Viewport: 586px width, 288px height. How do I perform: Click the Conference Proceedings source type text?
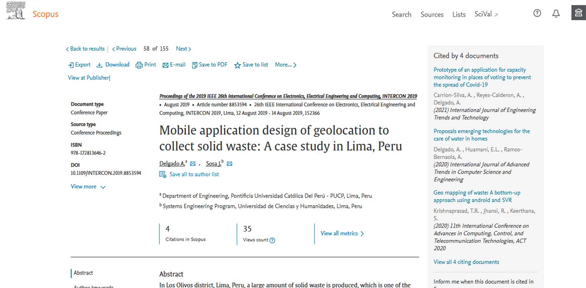96,133
